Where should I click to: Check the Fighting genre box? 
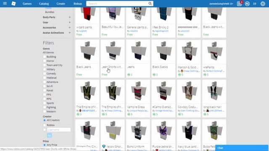point(45,107)
